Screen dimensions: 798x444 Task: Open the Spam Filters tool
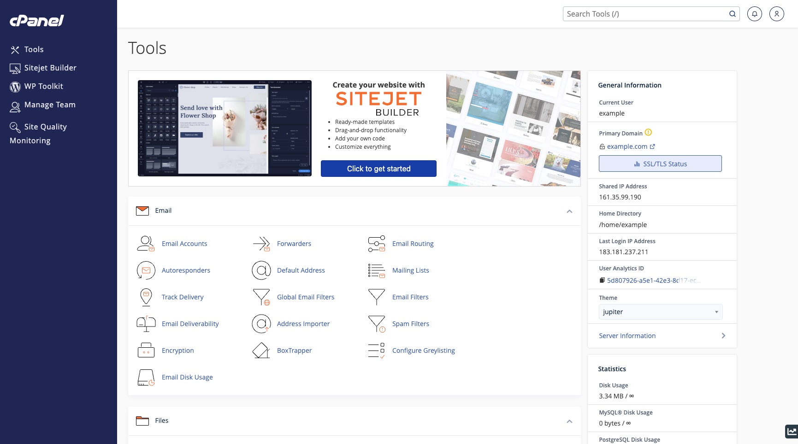pos(410,323)
